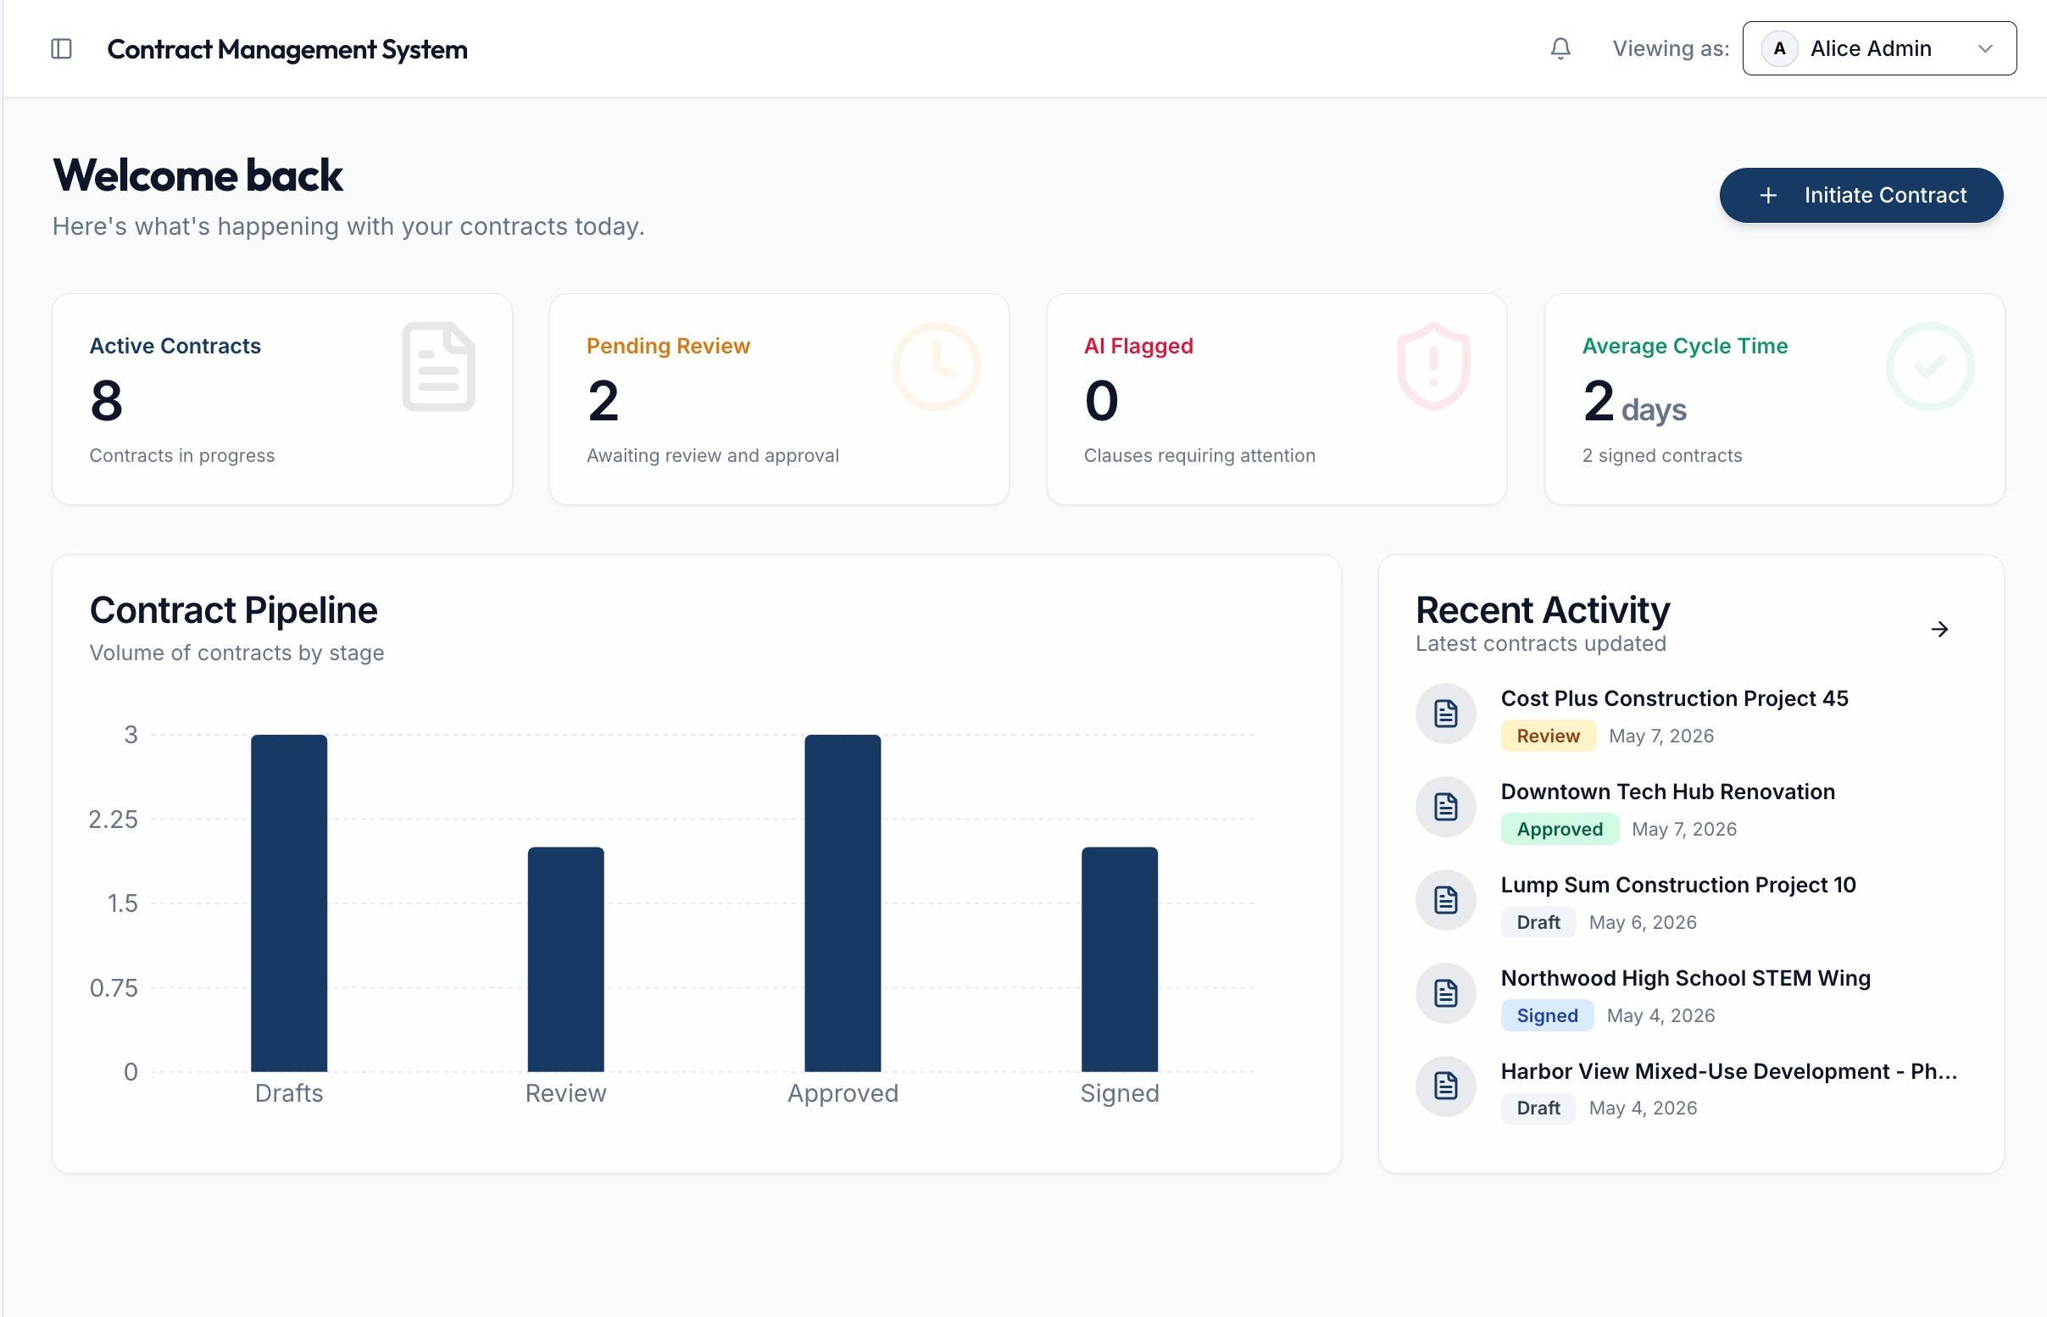Click the Pending Review clock icon

point(937,367)
